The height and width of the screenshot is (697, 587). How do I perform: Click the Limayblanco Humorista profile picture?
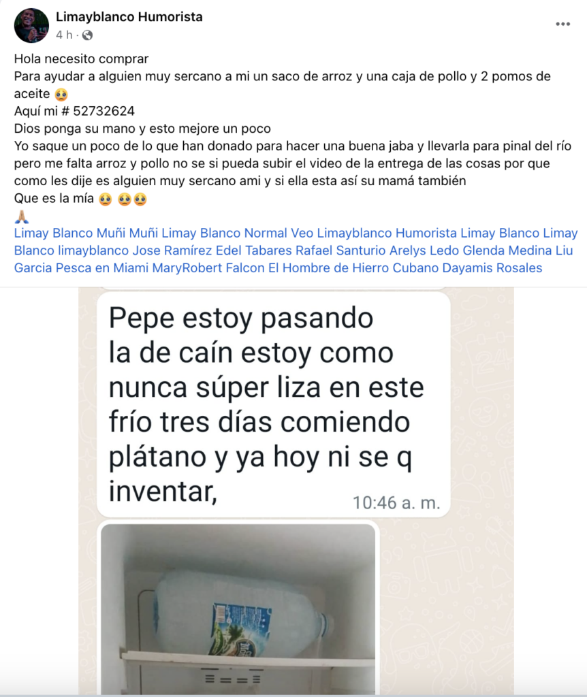click(31, 25)
